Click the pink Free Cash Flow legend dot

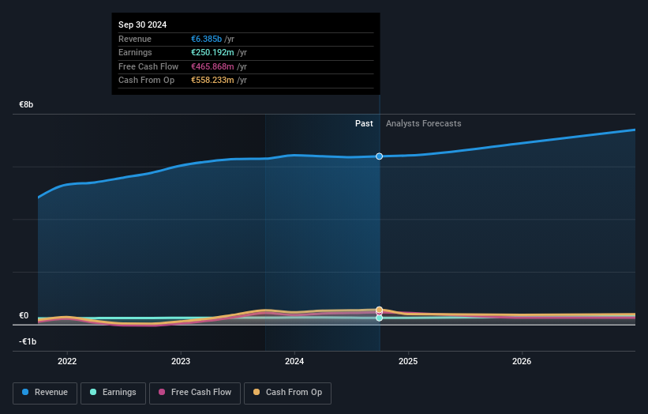tap(162, 392)
